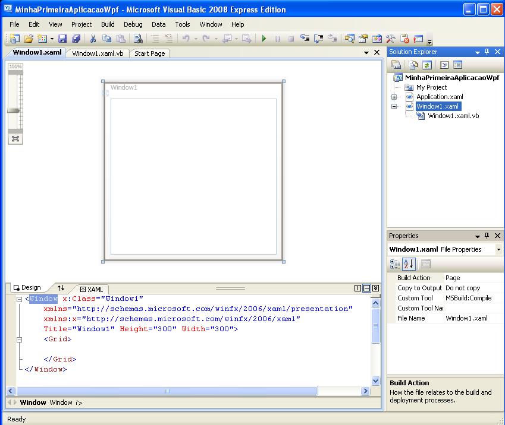The width and height of the screenshot is (505, 425).
Task: Click Fit All button below zoom slider
Action: click(15, 139)
